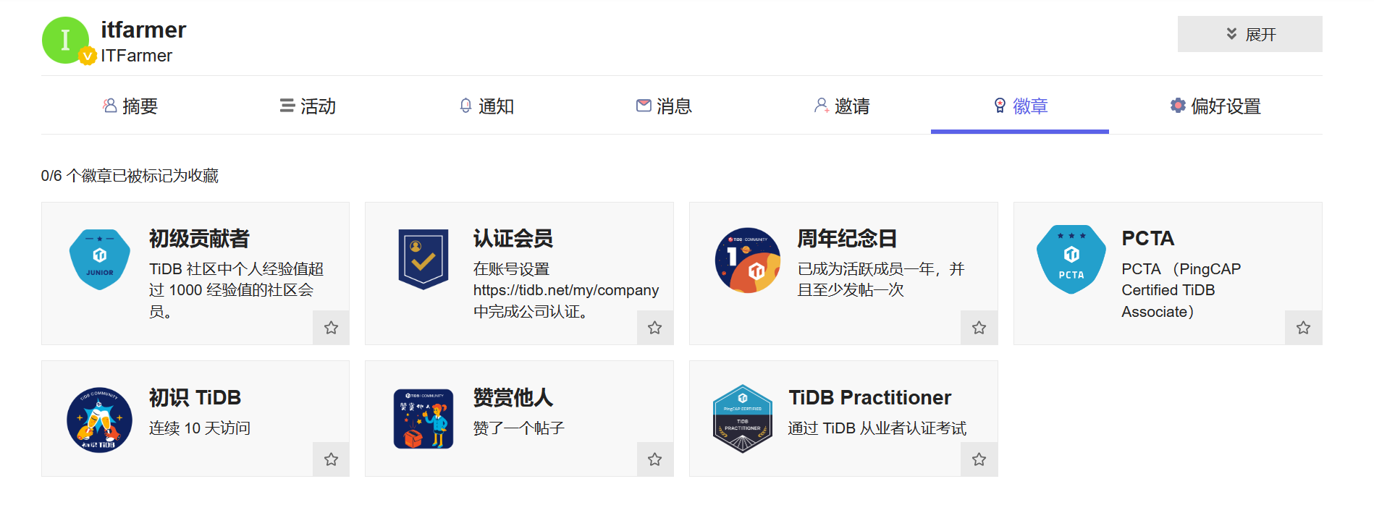Click the 初识 TiDB round badge image

(99, 420)
